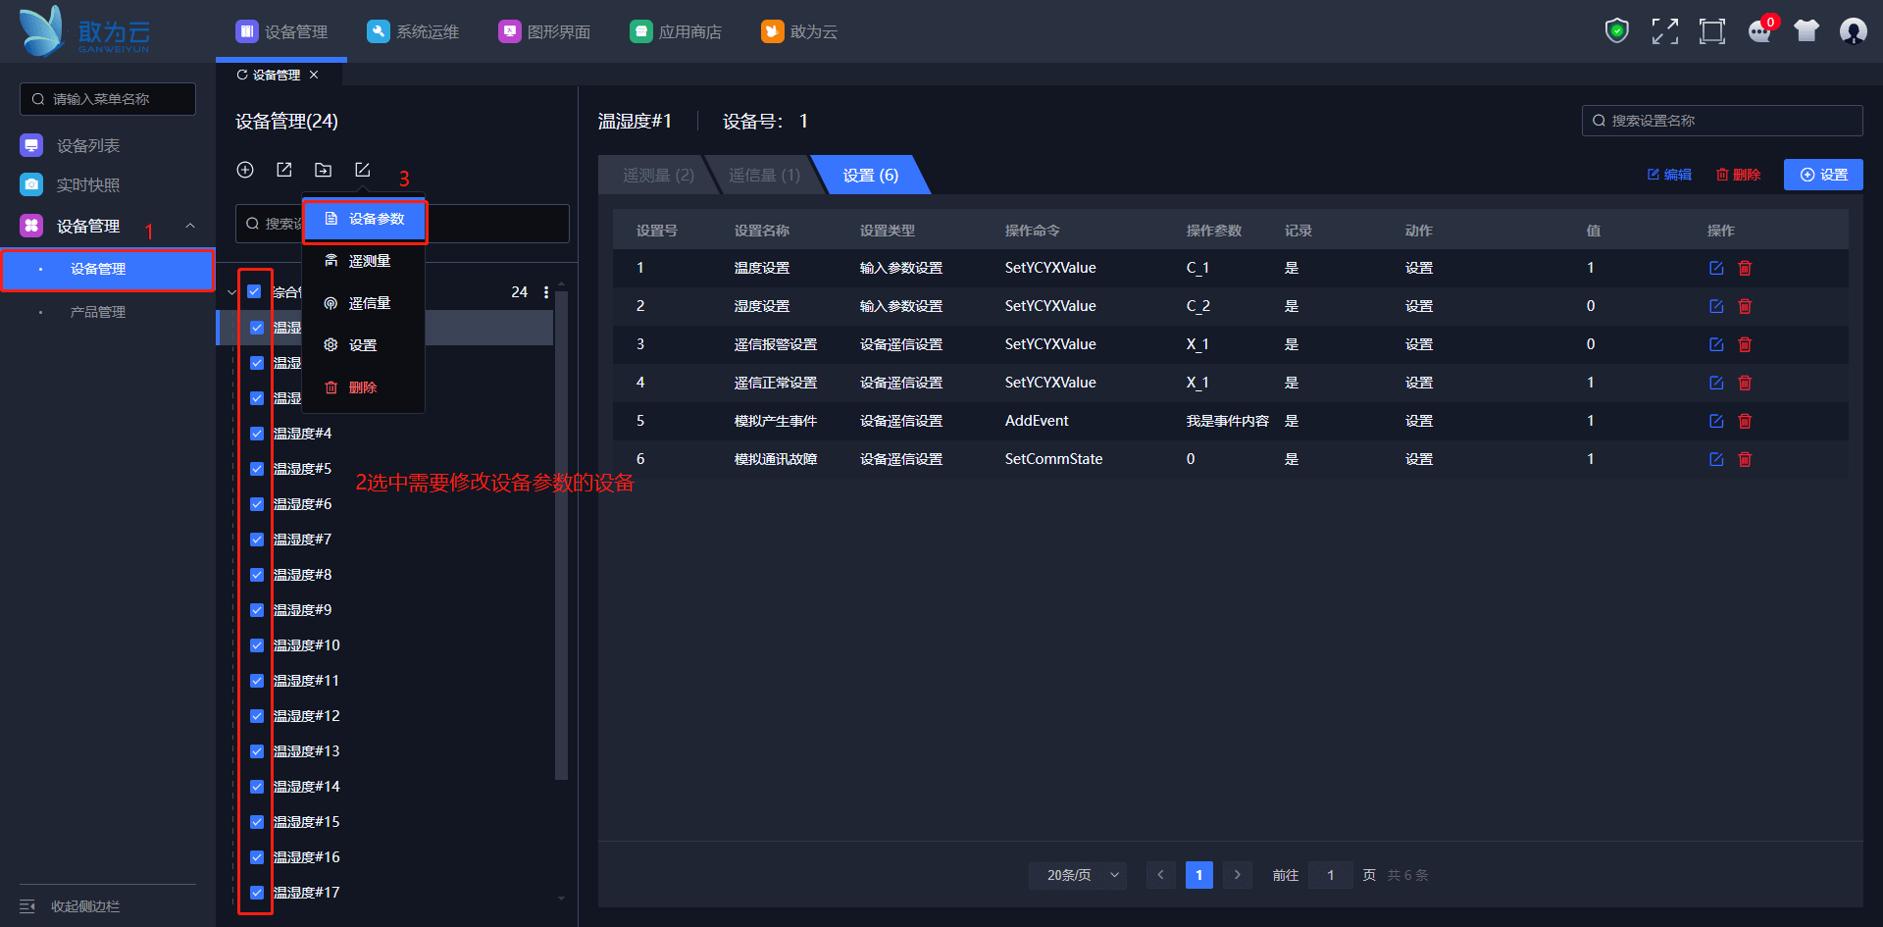Edit row 遥信报警设置 with pencil icon
Screen dimensions: 1883x927
1716,344
